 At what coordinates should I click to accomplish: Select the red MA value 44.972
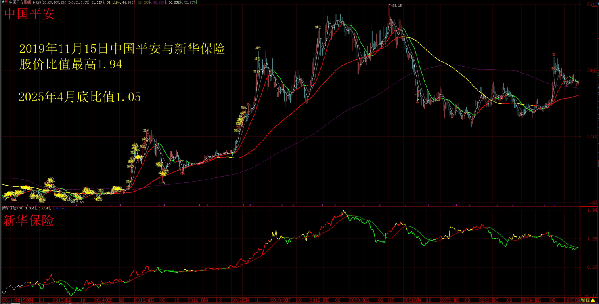(128, 2)
